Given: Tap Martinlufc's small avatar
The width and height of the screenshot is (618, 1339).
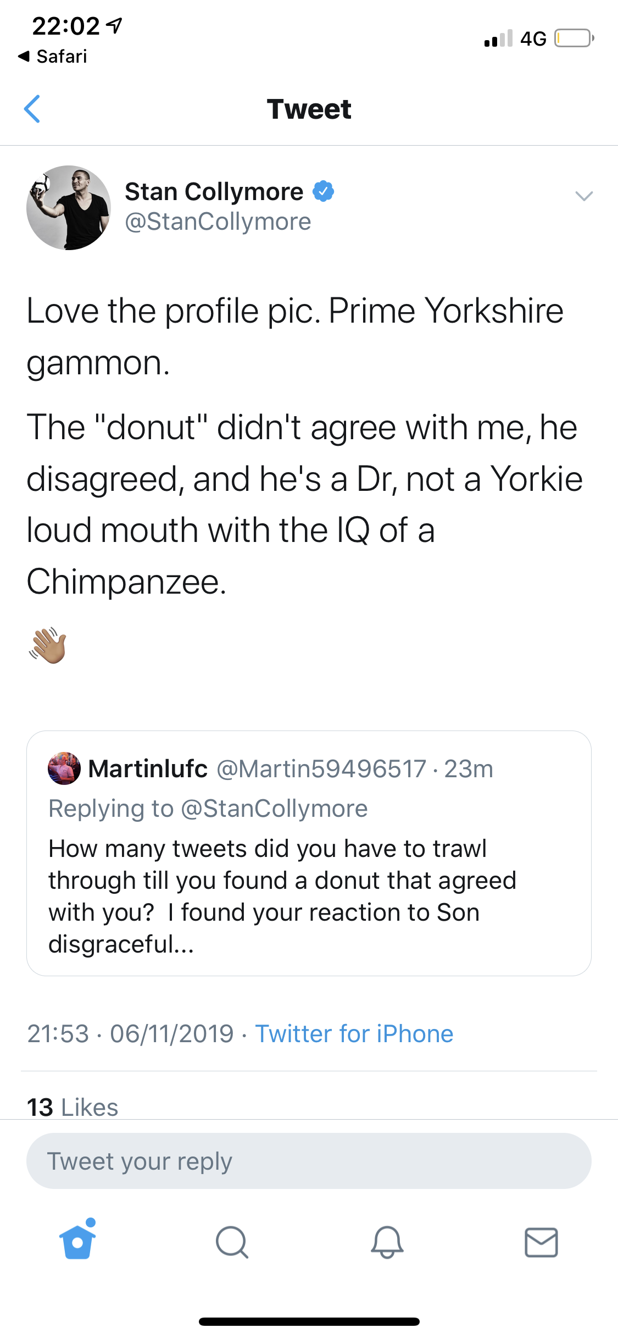Looking at the screenshot, I should [x=64, y=768].
